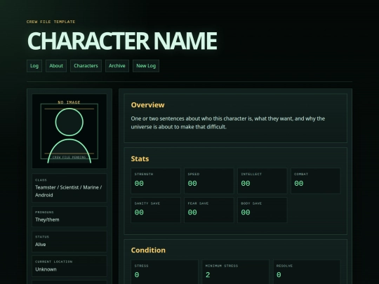Image resolution: width=379 pixels, height=284 pixels.
Task: Select the Speed stat value
Action: (192, 184)
